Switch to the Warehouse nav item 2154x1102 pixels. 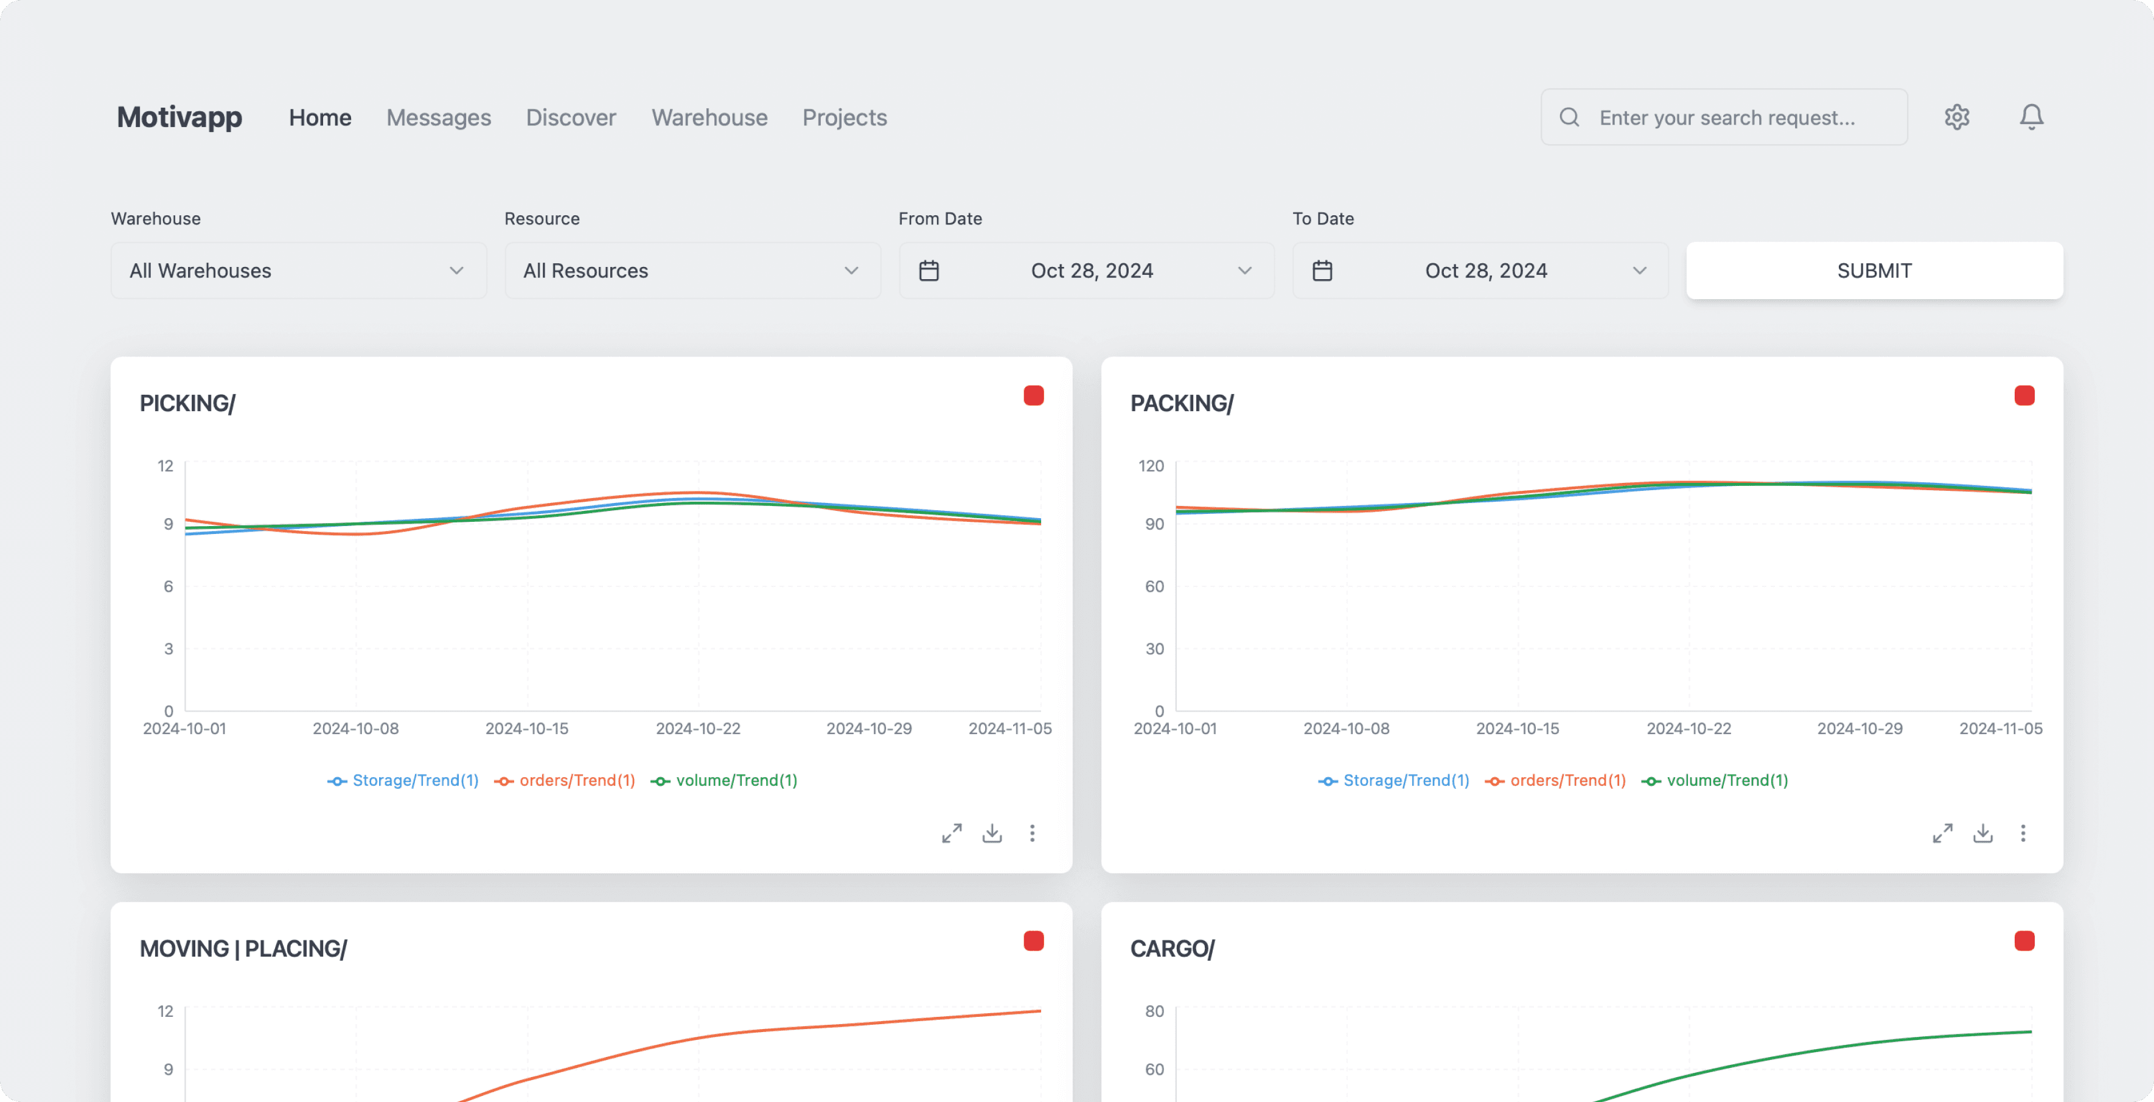pyautogui.click(x=709, y=118)
